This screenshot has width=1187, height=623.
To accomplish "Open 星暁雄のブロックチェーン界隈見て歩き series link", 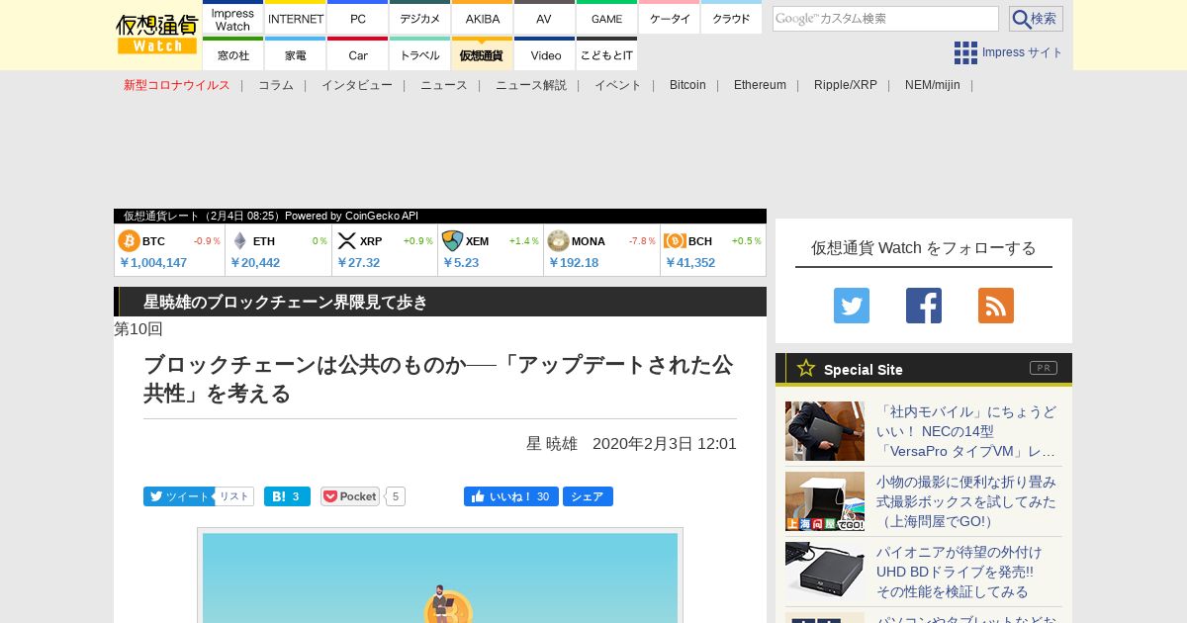I will 286,302.
